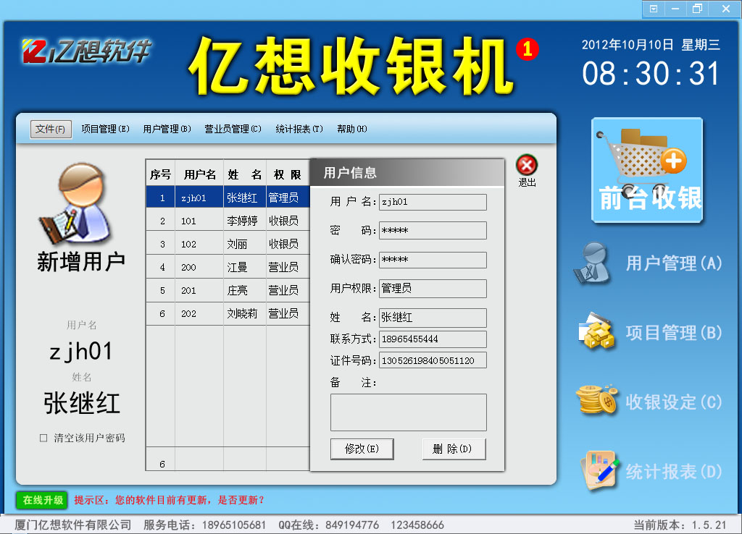
Task: Select the row for user 102
Action: tap(228, 244)
